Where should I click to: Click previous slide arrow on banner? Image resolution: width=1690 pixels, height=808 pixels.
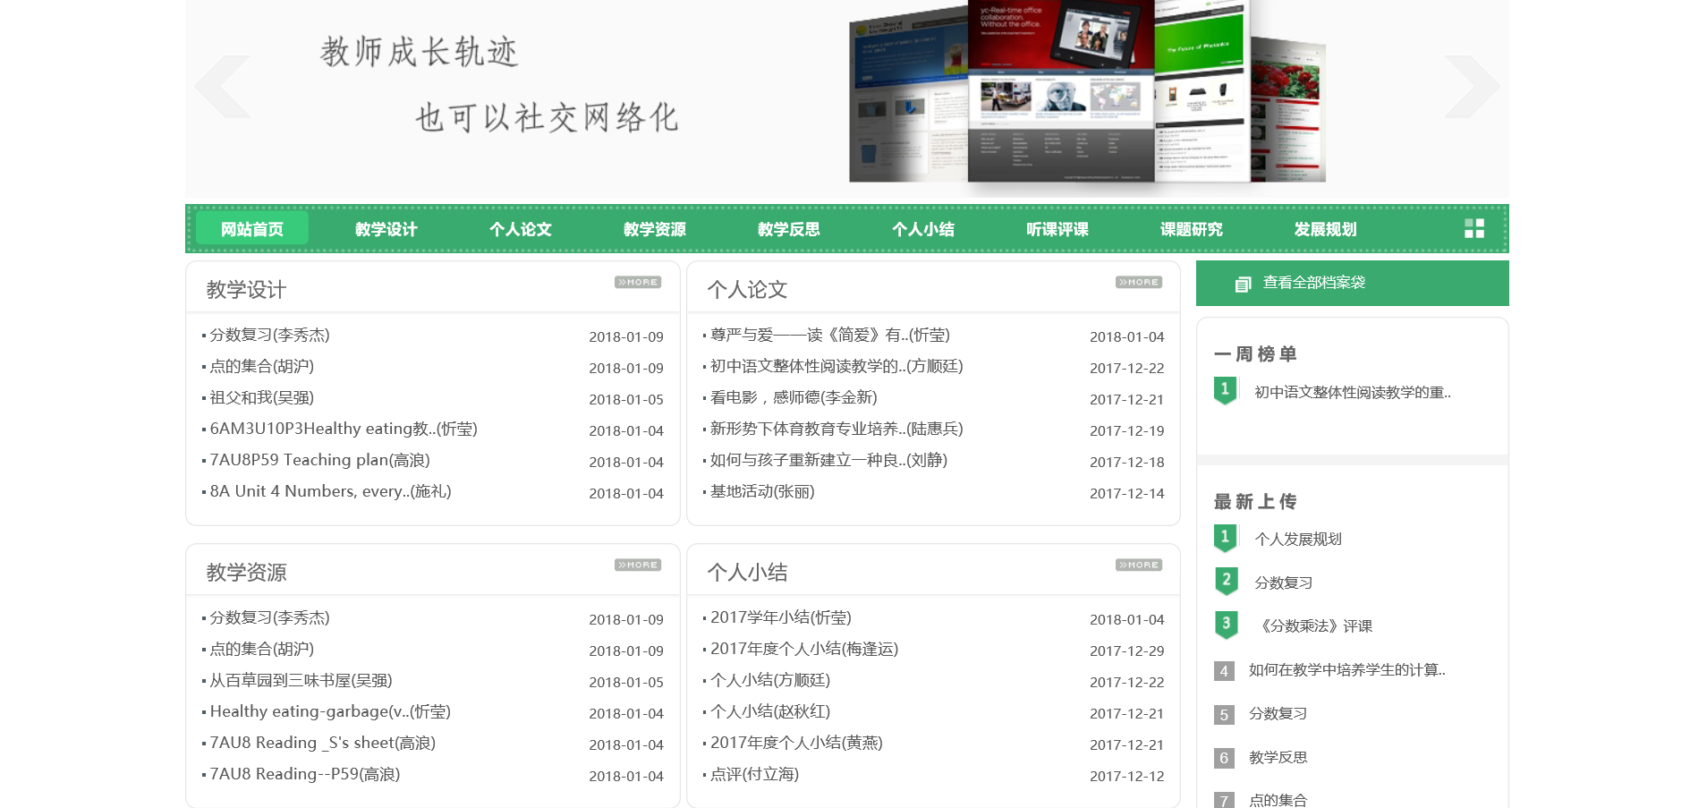pyautogui.click(x=223, y=87)
